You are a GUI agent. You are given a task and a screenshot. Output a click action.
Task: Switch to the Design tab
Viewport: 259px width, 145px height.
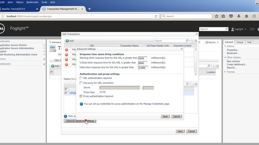tap(240, 42)
